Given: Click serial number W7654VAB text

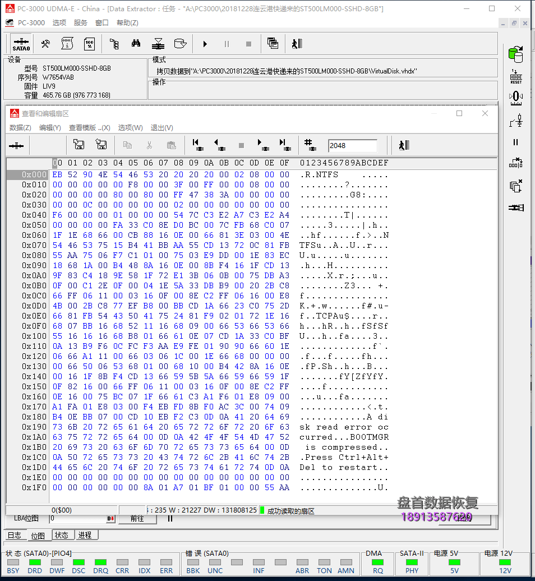Looking at the screenshot, I should 58,77.
